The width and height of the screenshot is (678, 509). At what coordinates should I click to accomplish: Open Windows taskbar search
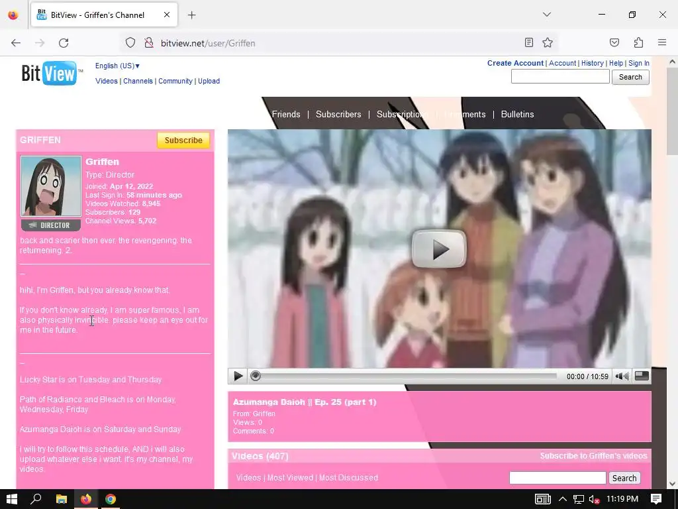click(x=36, y=499)
